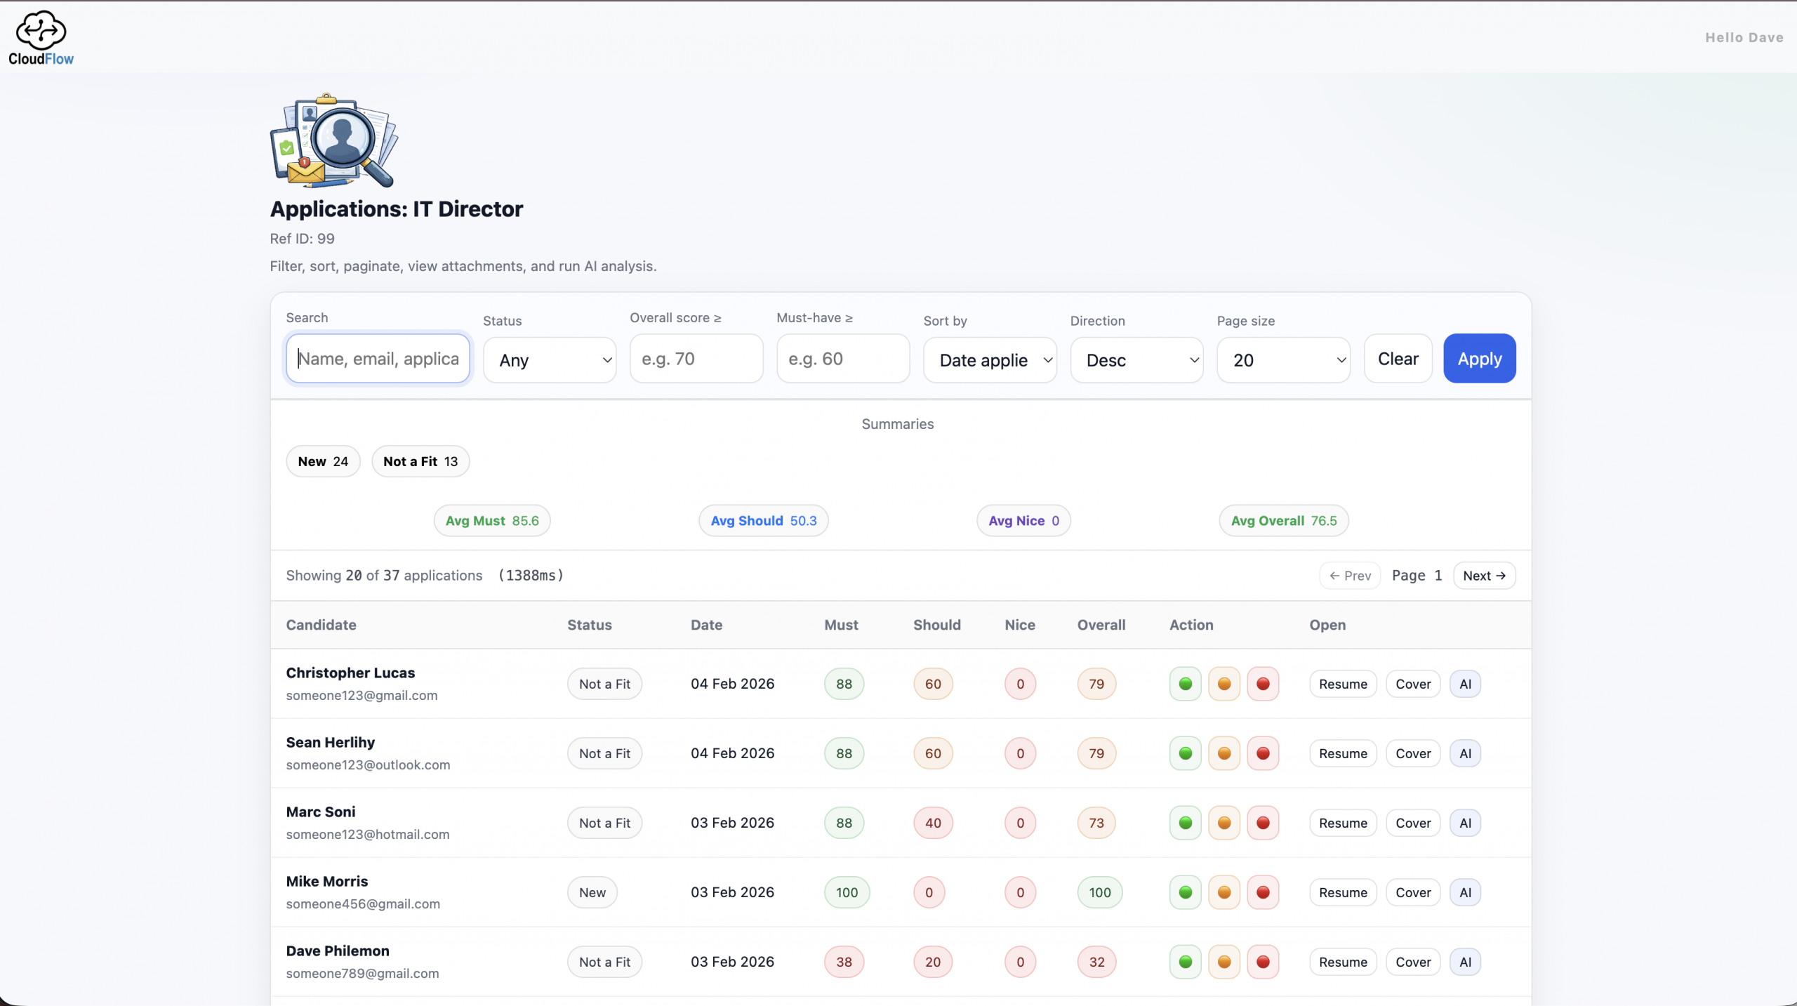The height and width of the screenshot is (1006, 1797).
Task: Open the Status filter dropdown
Action: click(550, 360)
